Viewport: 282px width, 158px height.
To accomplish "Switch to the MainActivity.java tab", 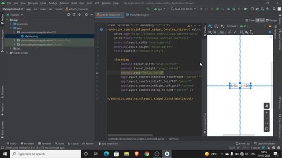I will pos(139,15).
